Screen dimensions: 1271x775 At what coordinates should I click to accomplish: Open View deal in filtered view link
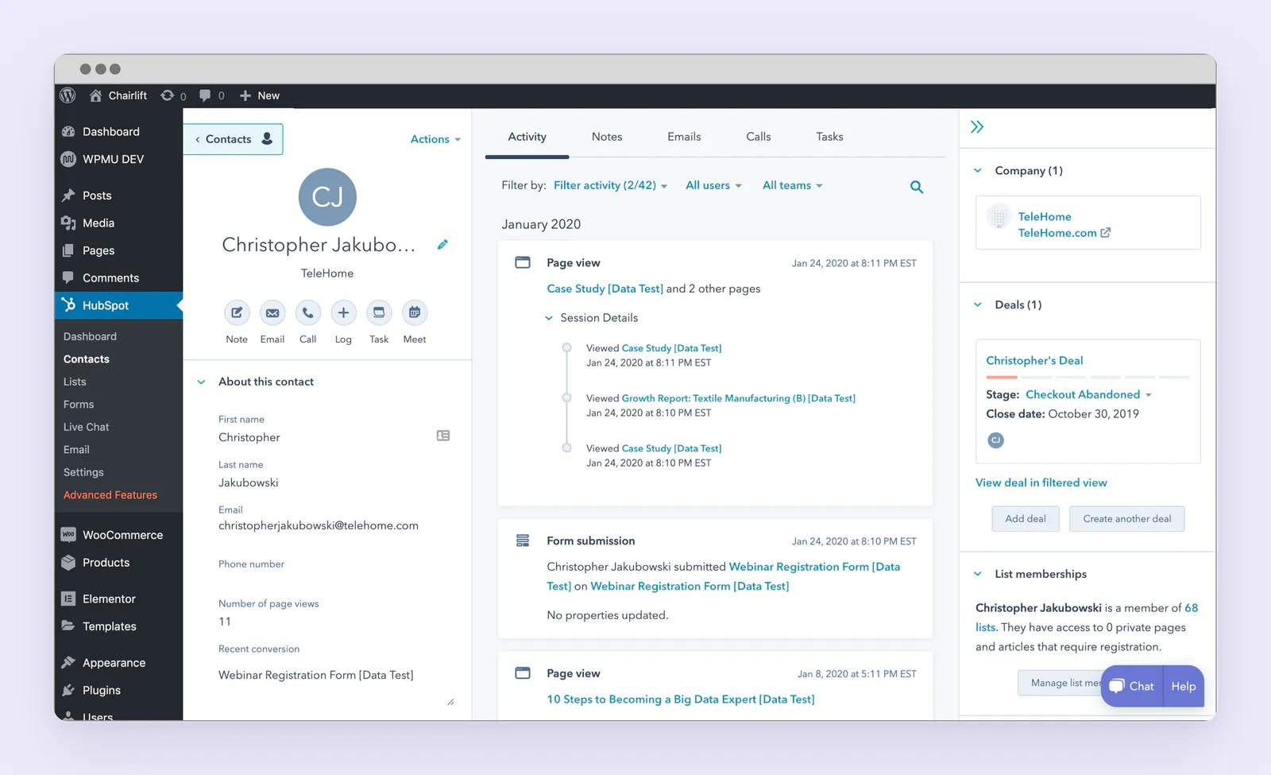[x=1041, y=482]
